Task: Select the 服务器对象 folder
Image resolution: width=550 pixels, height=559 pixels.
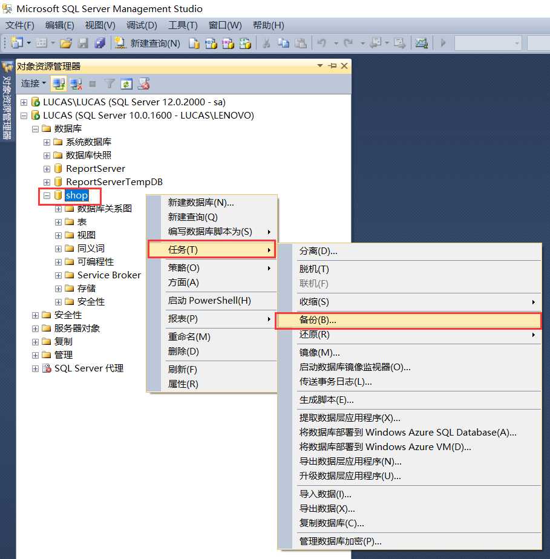Action: (x=77, y=328)
